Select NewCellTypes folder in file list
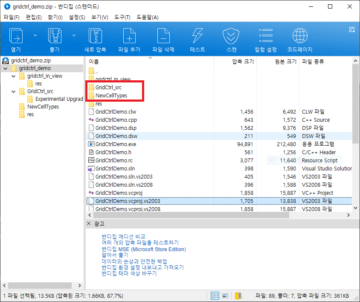360x302 pixels. click(x=111, y=95)
